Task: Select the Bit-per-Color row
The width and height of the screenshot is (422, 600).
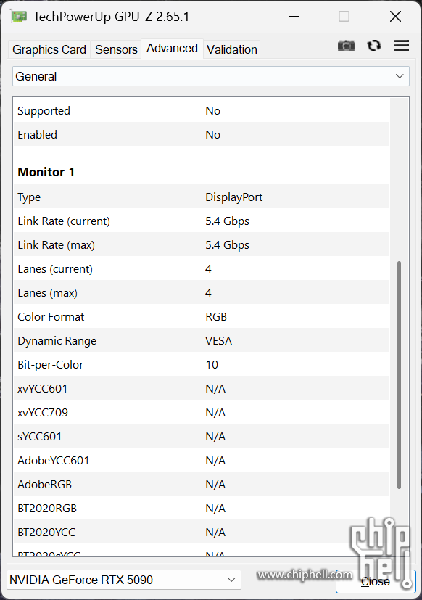Action: coord(202,365)
